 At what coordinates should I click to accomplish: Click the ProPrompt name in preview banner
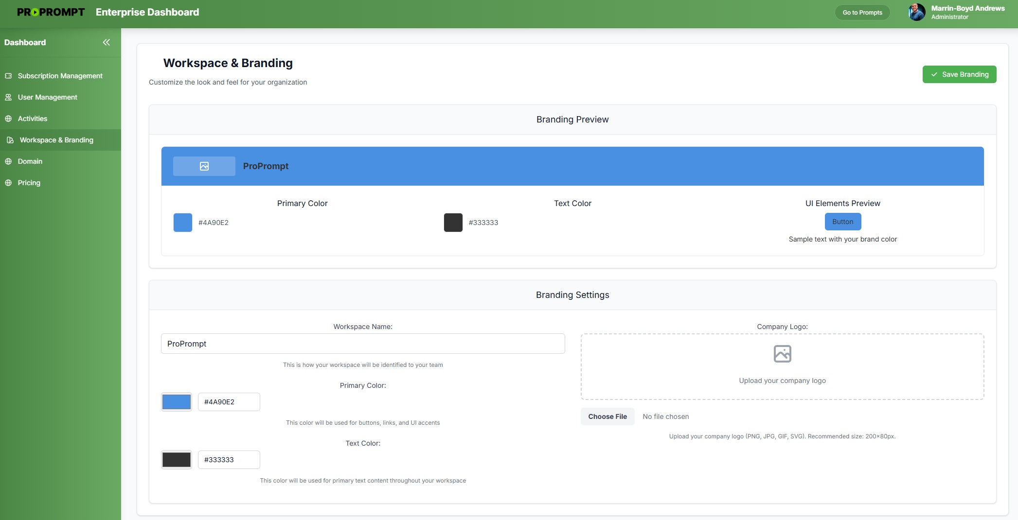(266, 166)
